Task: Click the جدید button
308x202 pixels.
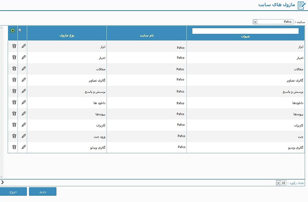Action: point(43,192)
